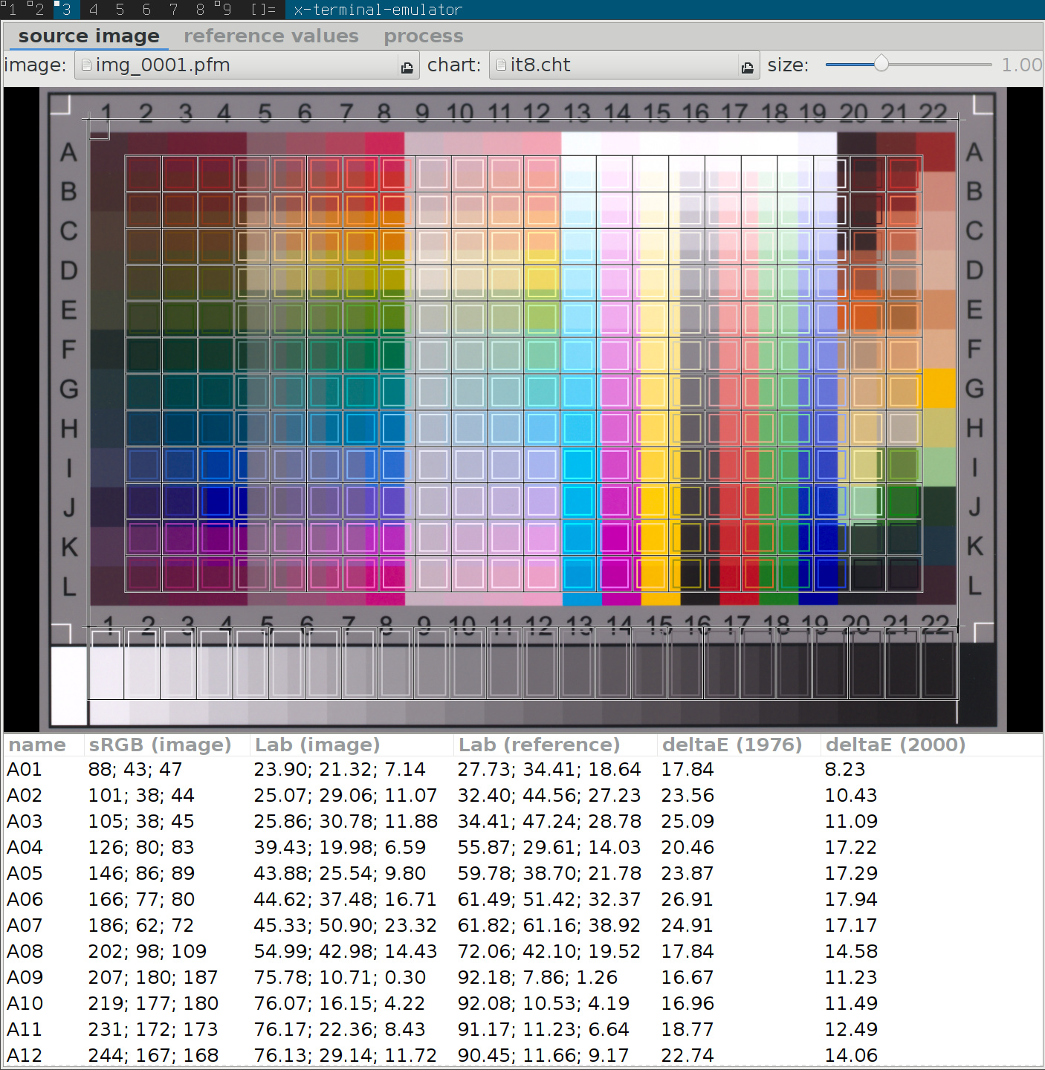The height and width of the screenshot is (1070, 1045).
Task: Click the size slider handle
Action: [x=881, y=64]
